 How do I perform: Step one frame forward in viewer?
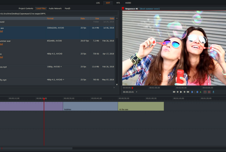(x=184, y=92)
